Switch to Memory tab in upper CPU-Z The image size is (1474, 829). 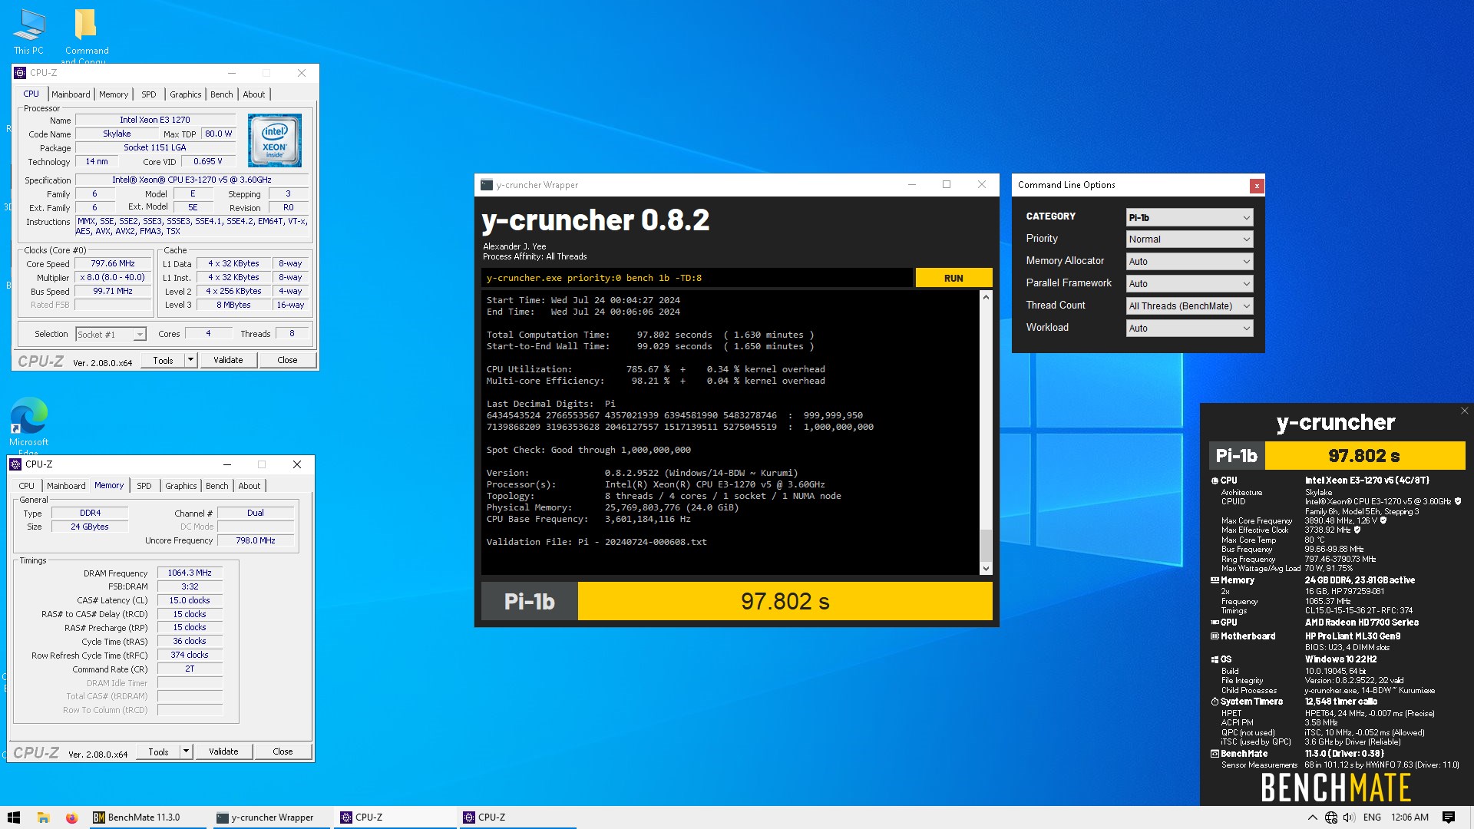(x=114, y=94)
